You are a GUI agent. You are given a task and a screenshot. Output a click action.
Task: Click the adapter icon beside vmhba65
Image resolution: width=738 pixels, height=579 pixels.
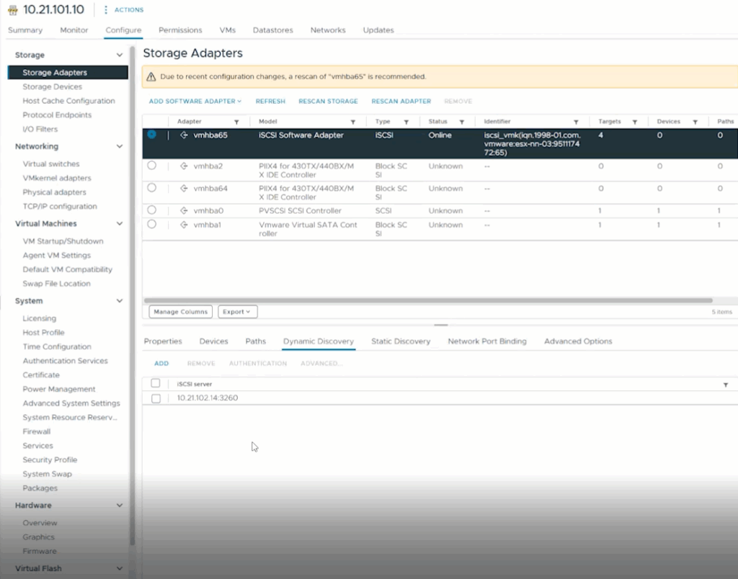(x=184, y=135)
